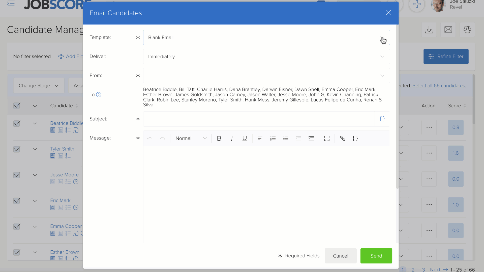484x272 pixels.
Task: Open Beatrice Biddle's resume icon
Action: point(53,130)
